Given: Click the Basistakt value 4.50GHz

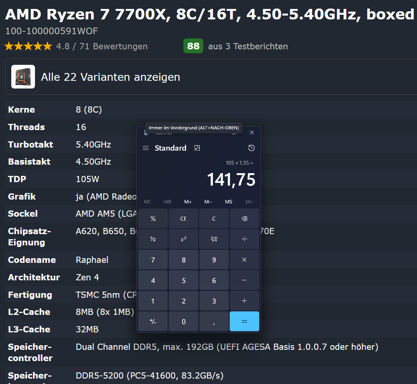Looking at the screenshot, I should 93,162.
